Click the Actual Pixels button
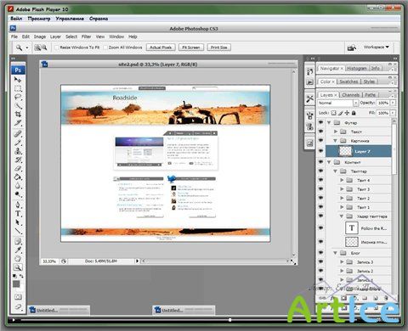The image size is (408, 331). tap(161, 48)
